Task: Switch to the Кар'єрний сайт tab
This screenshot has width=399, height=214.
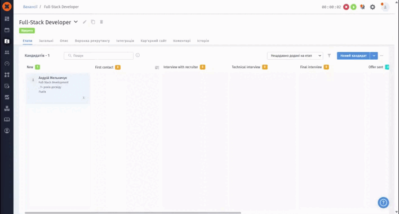Action: tap(153, 41)
